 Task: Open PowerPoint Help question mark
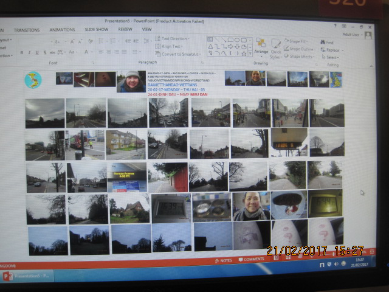point(335,26)
